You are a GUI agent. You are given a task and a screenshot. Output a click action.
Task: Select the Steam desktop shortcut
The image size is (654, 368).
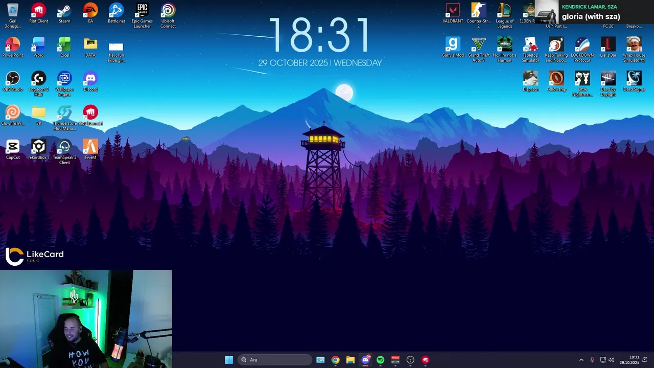point(64,14)
